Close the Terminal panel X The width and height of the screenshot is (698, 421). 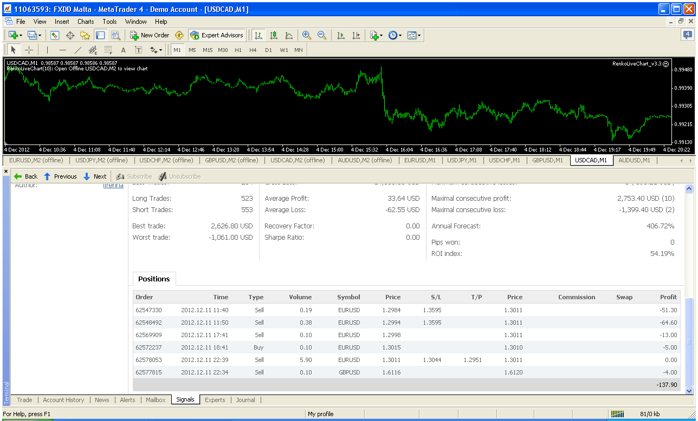pos(6,172)
